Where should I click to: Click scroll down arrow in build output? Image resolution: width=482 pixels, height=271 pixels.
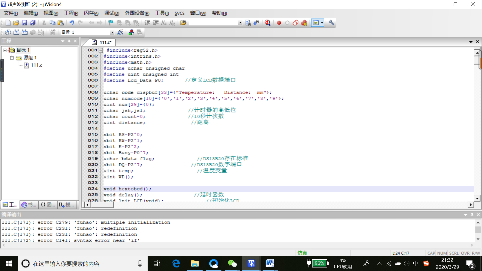478,239
